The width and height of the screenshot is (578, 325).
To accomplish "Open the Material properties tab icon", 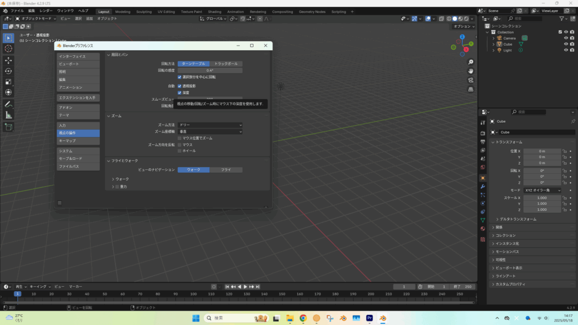I will 483,229.
